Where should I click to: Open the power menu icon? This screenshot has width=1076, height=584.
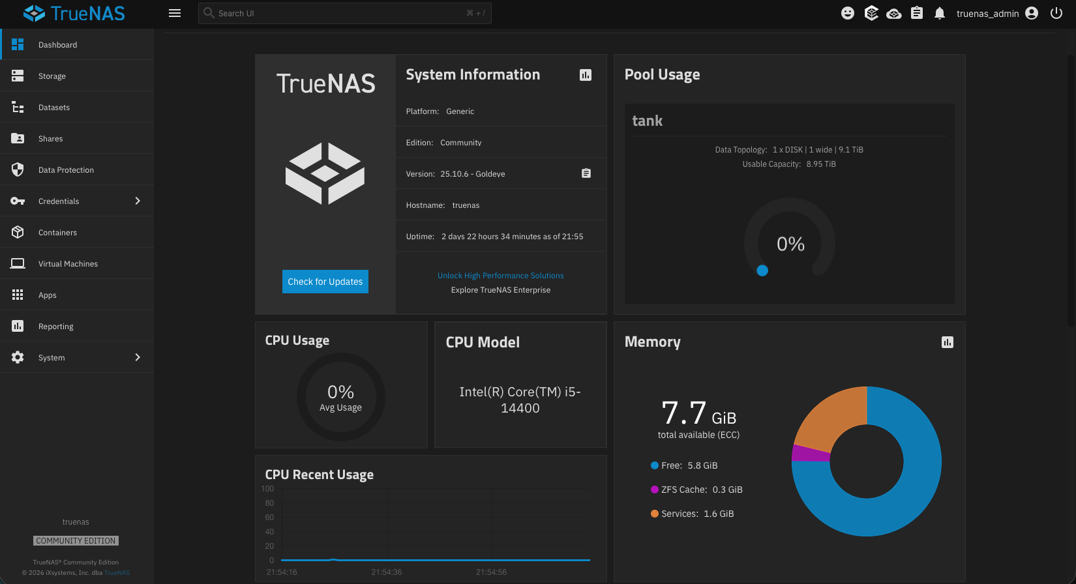tap(1056, 13)
